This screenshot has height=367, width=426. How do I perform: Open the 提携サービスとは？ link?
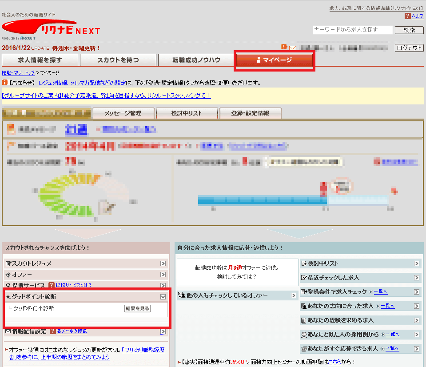click(74, 285)
